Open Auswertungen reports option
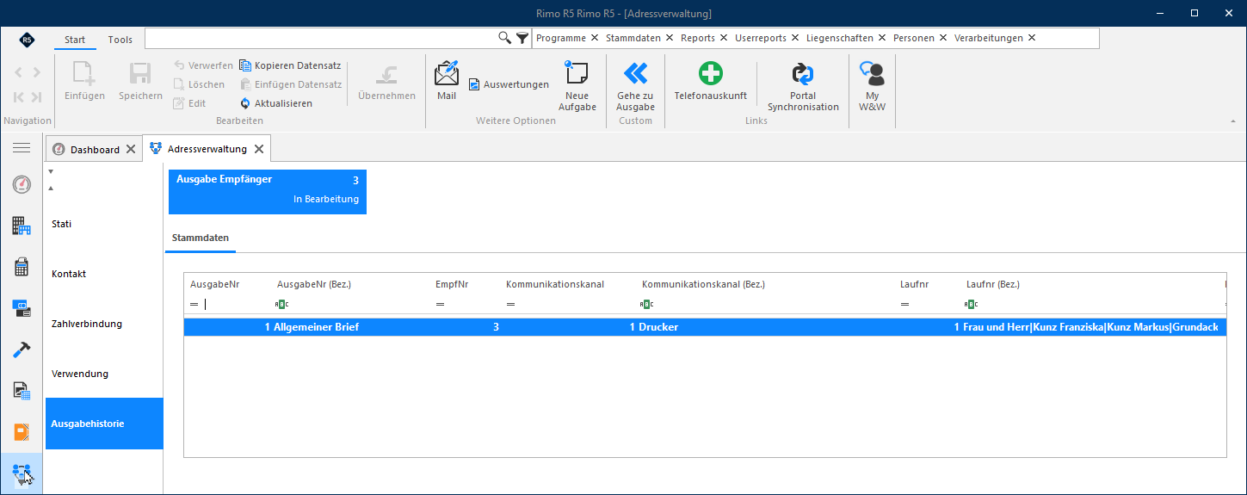 tap(509, 84)
